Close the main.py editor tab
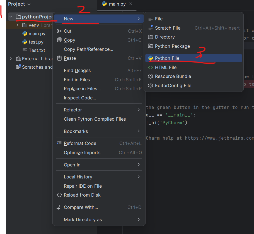This screenshot has width=254, height=234. pyautogui.click(x=131, y=4)
